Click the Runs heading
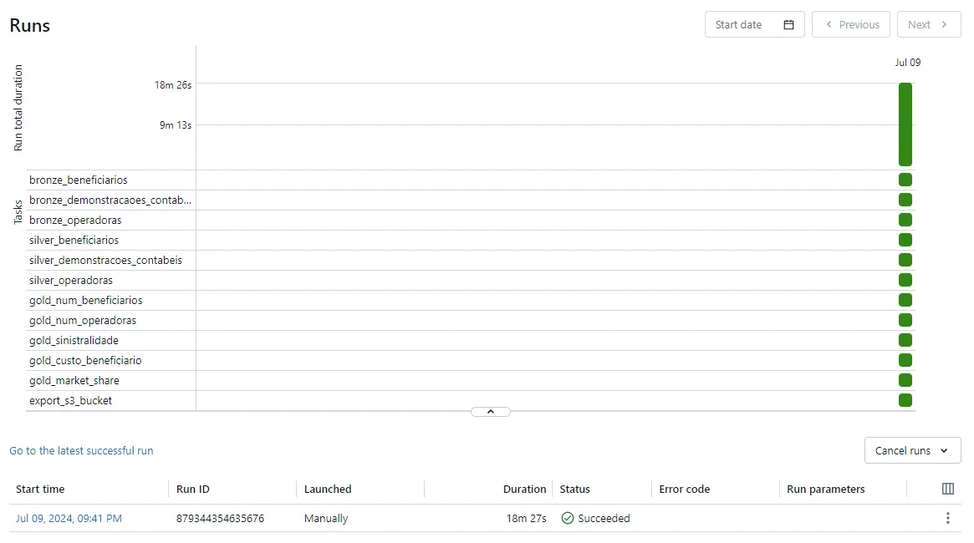Viewport: 974px width, 543px height. (x=30, y=25)
